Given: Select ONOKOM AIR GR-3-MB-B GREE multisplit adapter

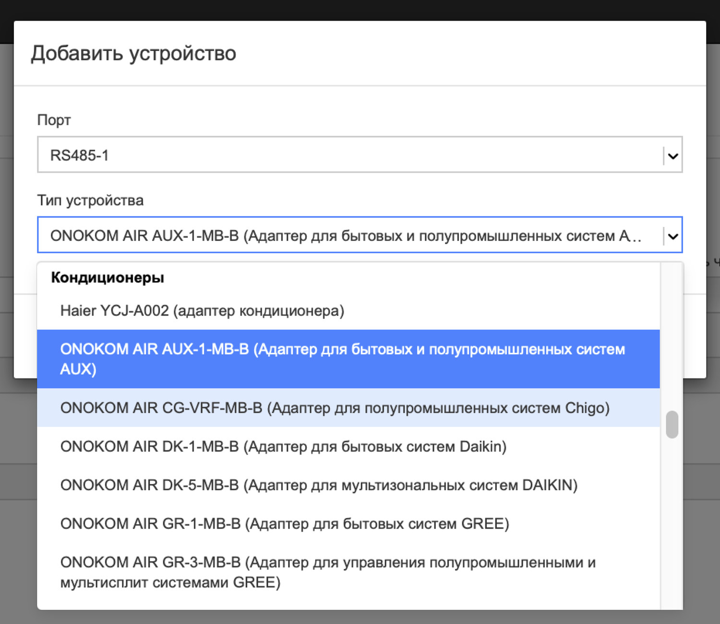Looking at the screenshot, I should coord(328,572).
